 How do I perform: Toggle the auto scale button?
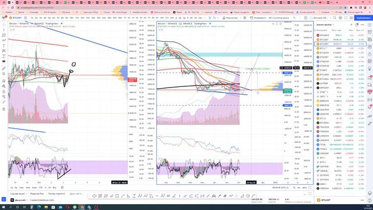click(x=304, y=188)
